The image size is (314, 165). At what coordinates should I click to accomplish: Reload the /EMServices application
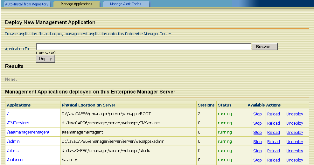coord(274,123)
